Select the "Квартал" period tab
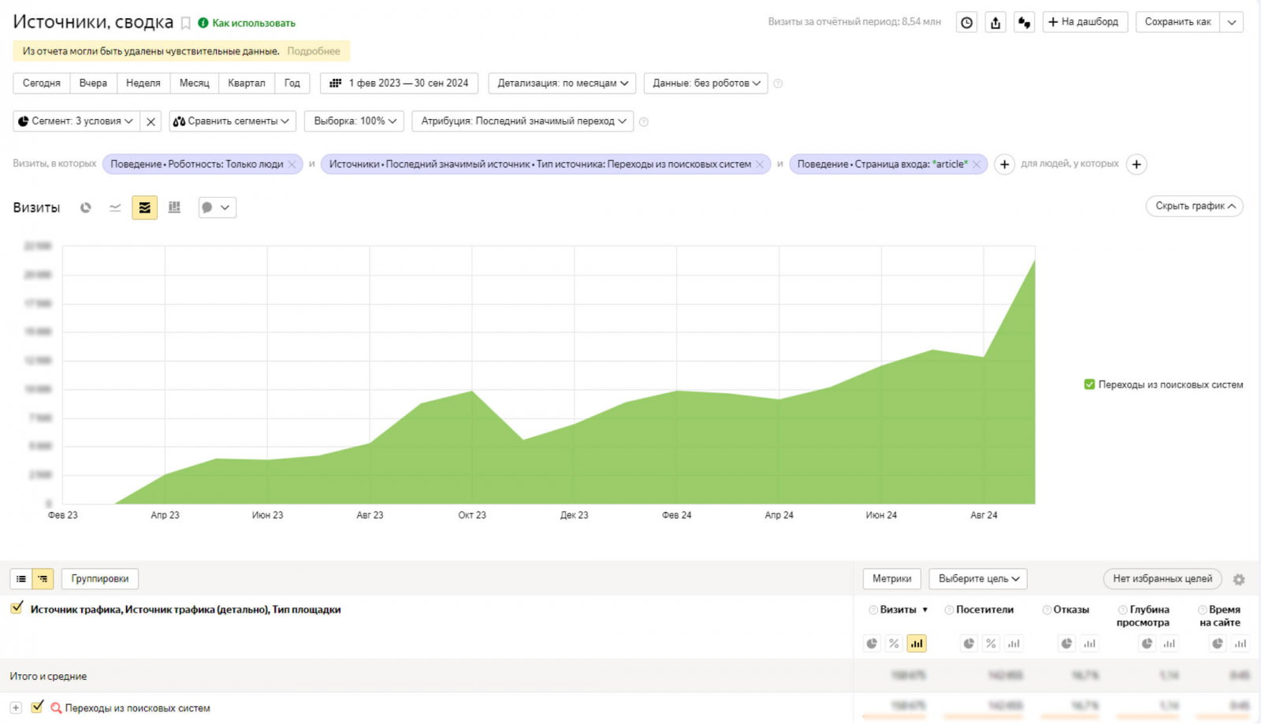Image resolution: width=1261 pixels, height=724 pixels. pos(246,84)
